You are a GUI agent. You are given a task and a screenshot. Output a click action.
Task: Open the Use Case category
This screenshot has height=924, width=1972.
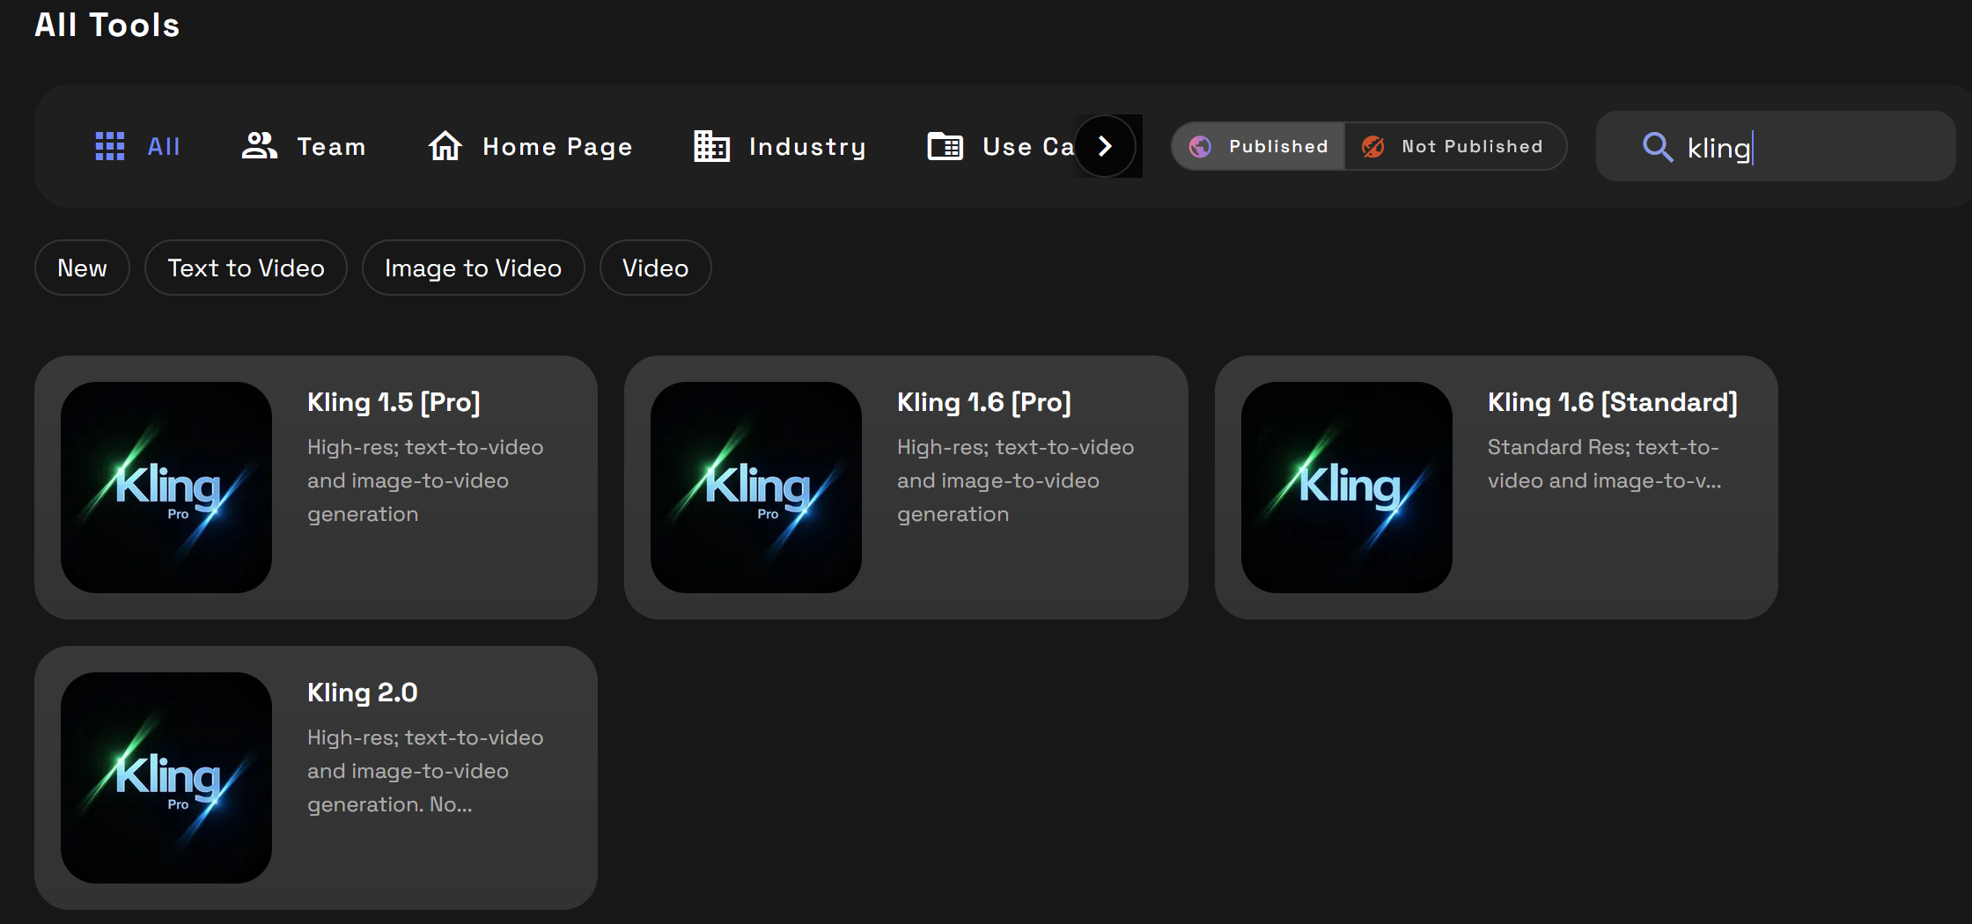[1001, 146]
